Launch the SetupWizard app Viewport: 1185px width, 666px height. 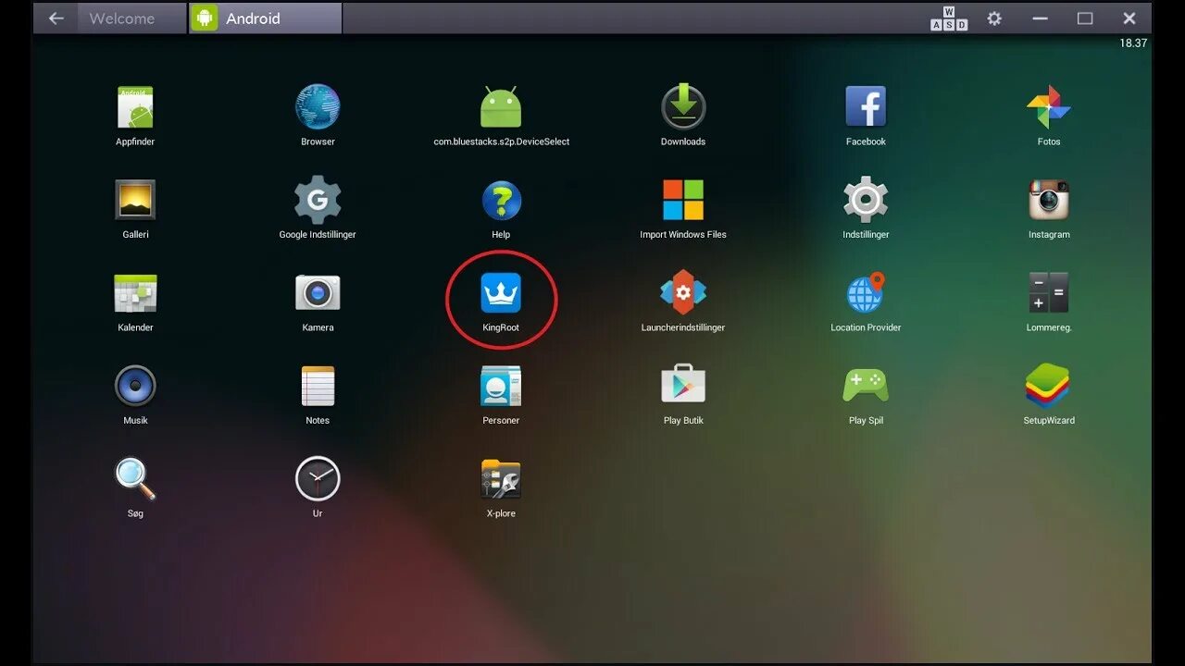(x=1048, y=386)
